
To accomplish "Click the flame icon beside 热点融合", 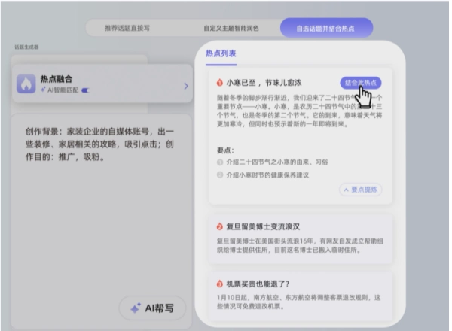I will [x=26, y=84].
